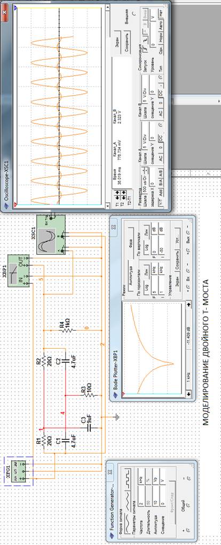Move oscilloscope cursor T2 right
This screenshot has width=221, height=545.
point(123,192)
